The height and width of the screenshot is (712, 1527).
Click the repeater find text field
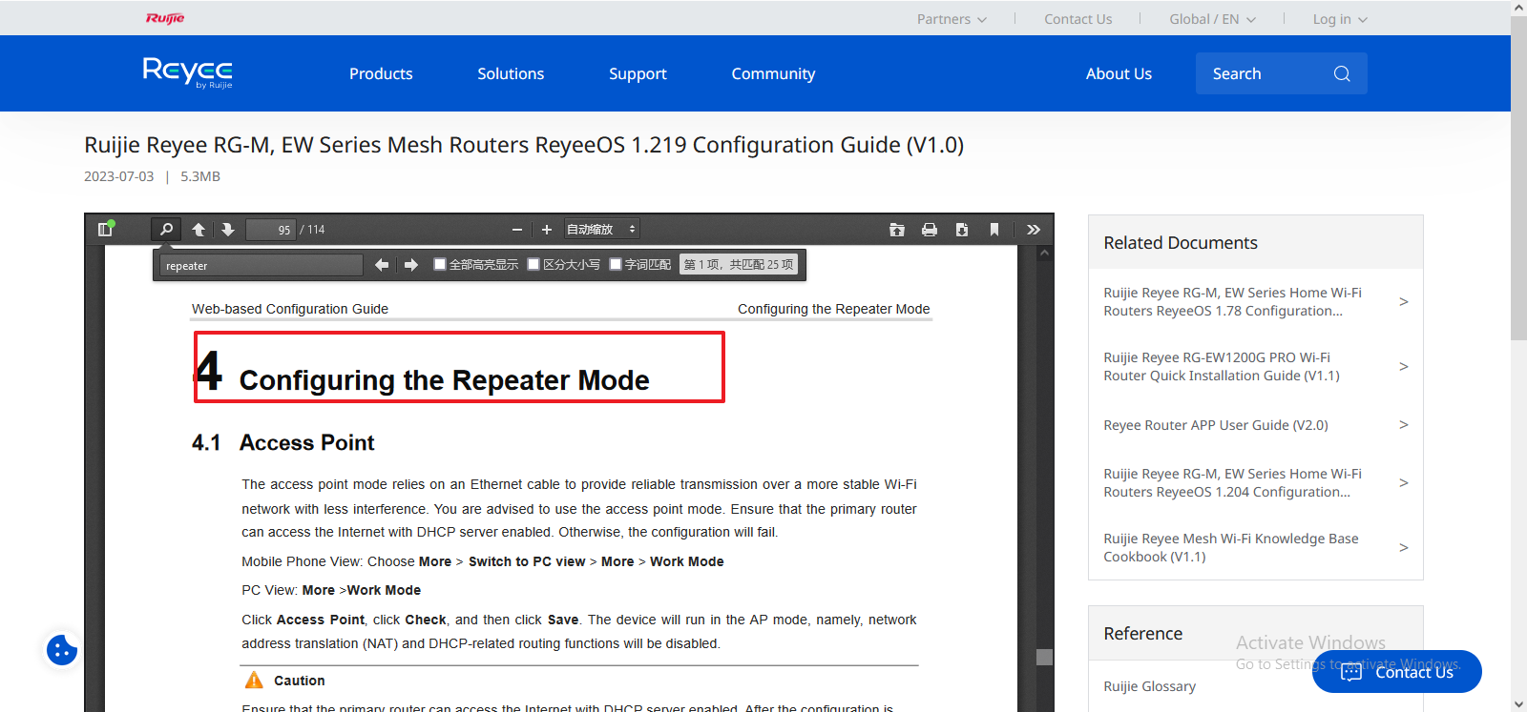pos(261,266)
